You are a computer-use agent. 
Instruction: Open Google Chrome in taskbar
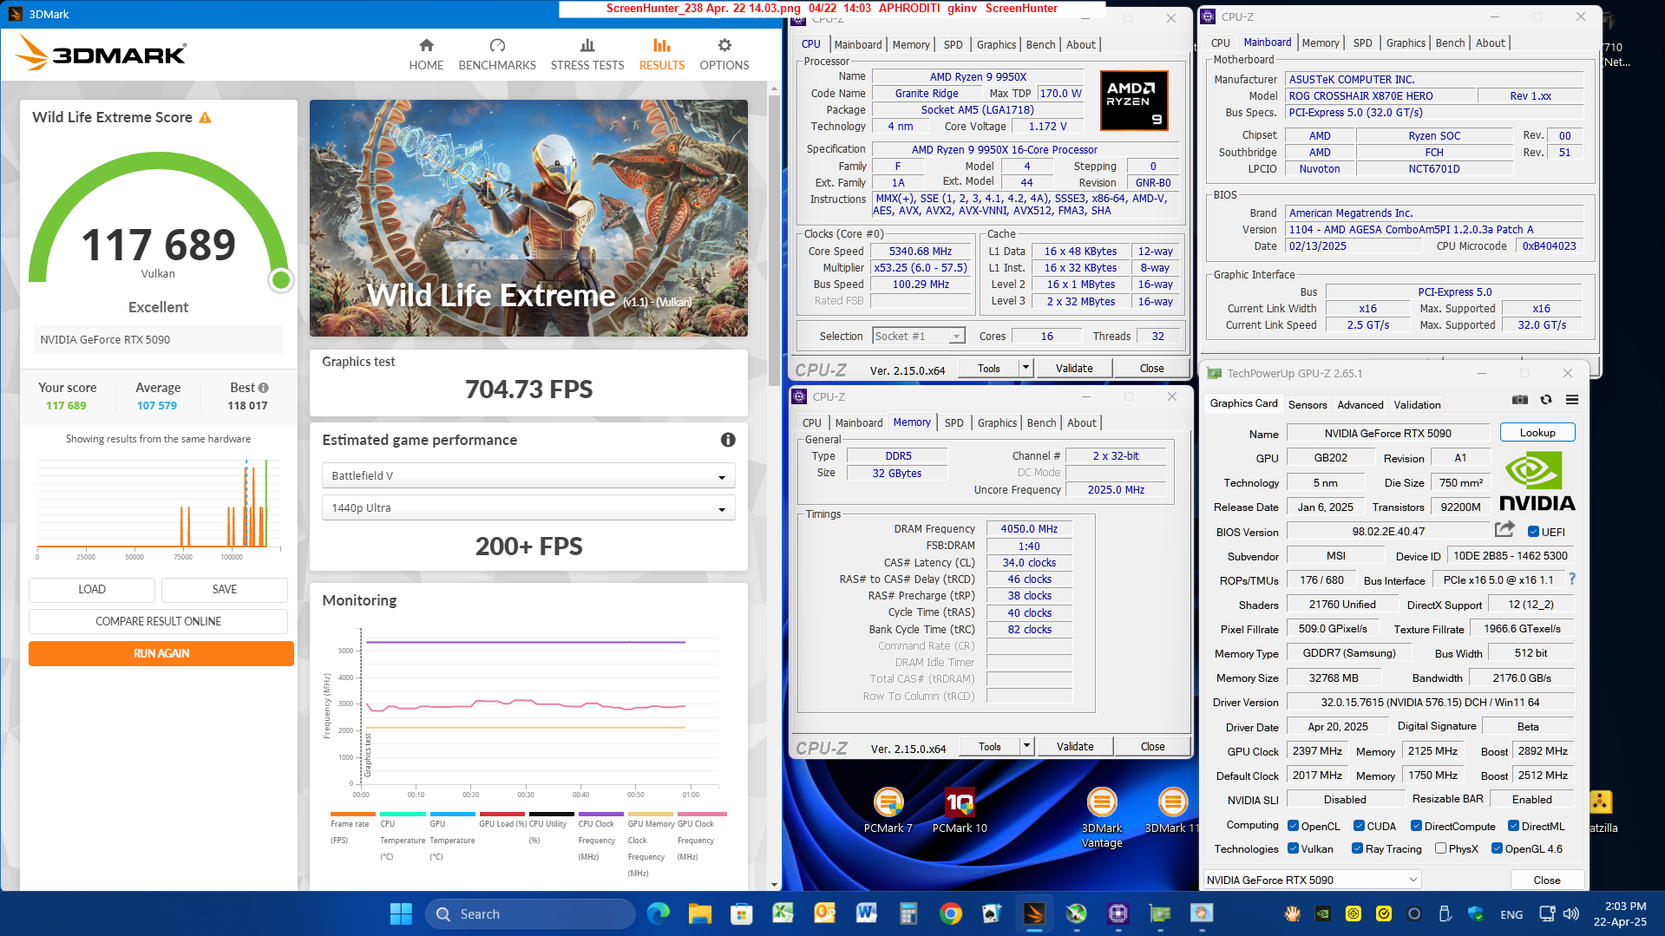click(x=950, y=913)
